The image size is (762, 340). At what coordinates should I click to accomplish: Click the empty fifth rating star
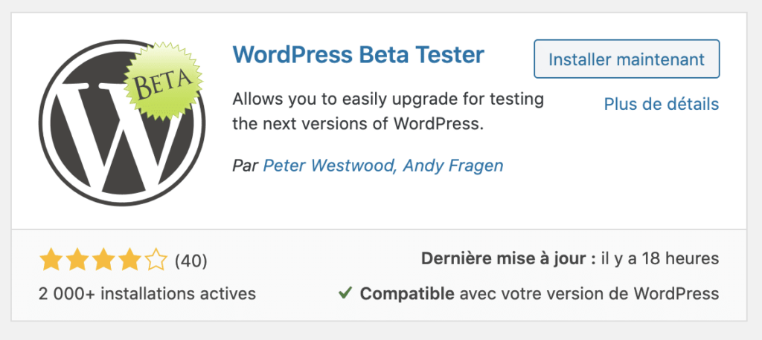(156, 261)
